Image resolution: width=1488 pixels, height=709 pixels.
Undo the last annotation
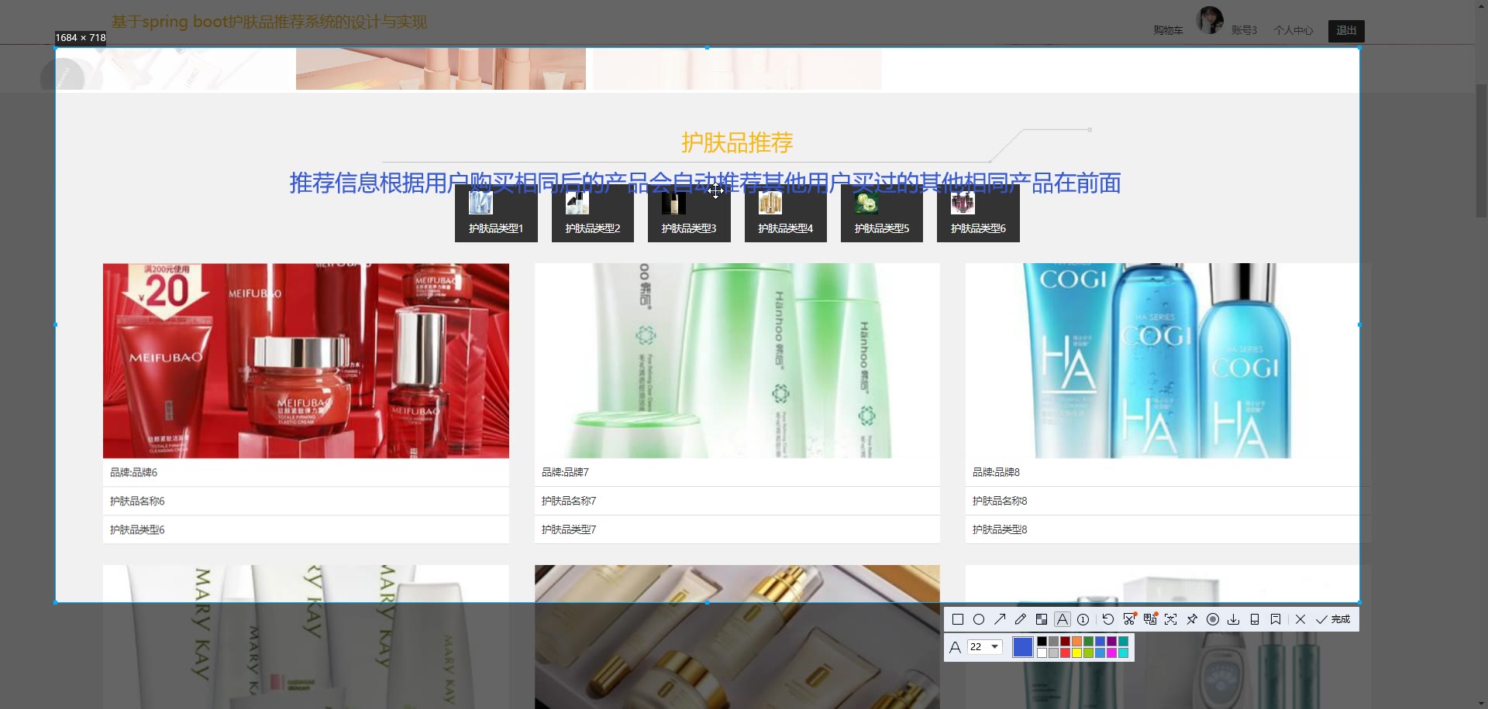click(x=1108, y=619)
